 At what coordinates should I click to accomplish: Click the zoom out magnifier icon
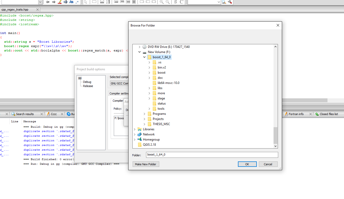[x=167, y=2]
